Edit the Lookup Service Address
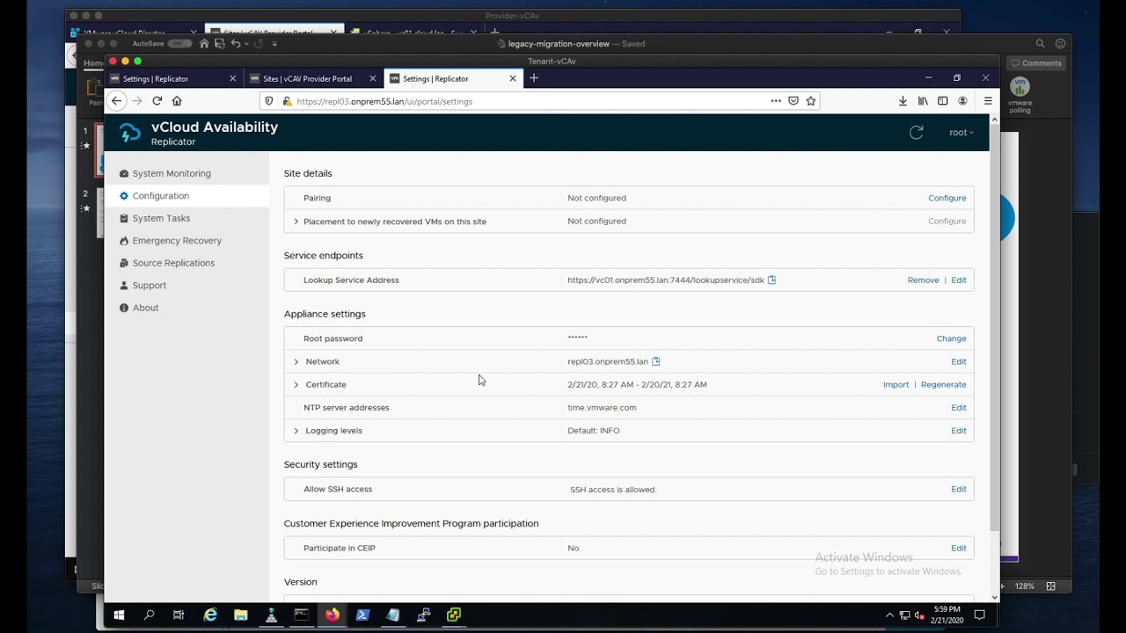The width and height of the screenshot is (1126, 633). point(959,280)
